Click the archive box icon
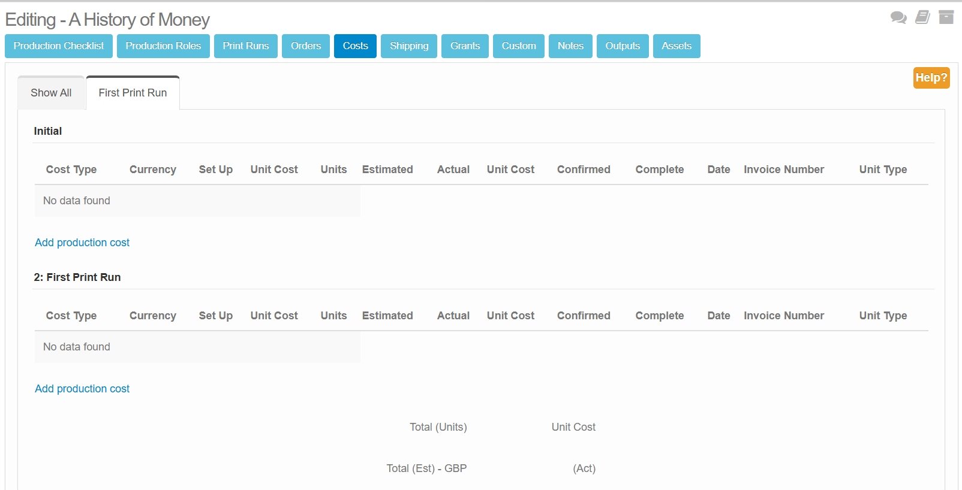 click(946, 17)
